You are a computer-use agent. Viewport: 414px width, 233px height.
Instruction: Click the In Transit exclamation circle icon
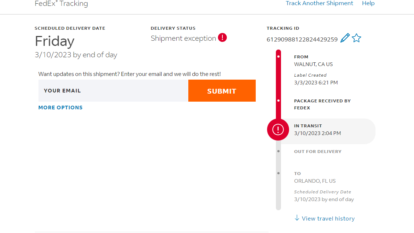278,130
